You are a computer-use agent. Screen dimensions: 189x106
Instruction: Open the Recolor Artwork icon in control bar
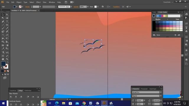click(x=102, y=7)
